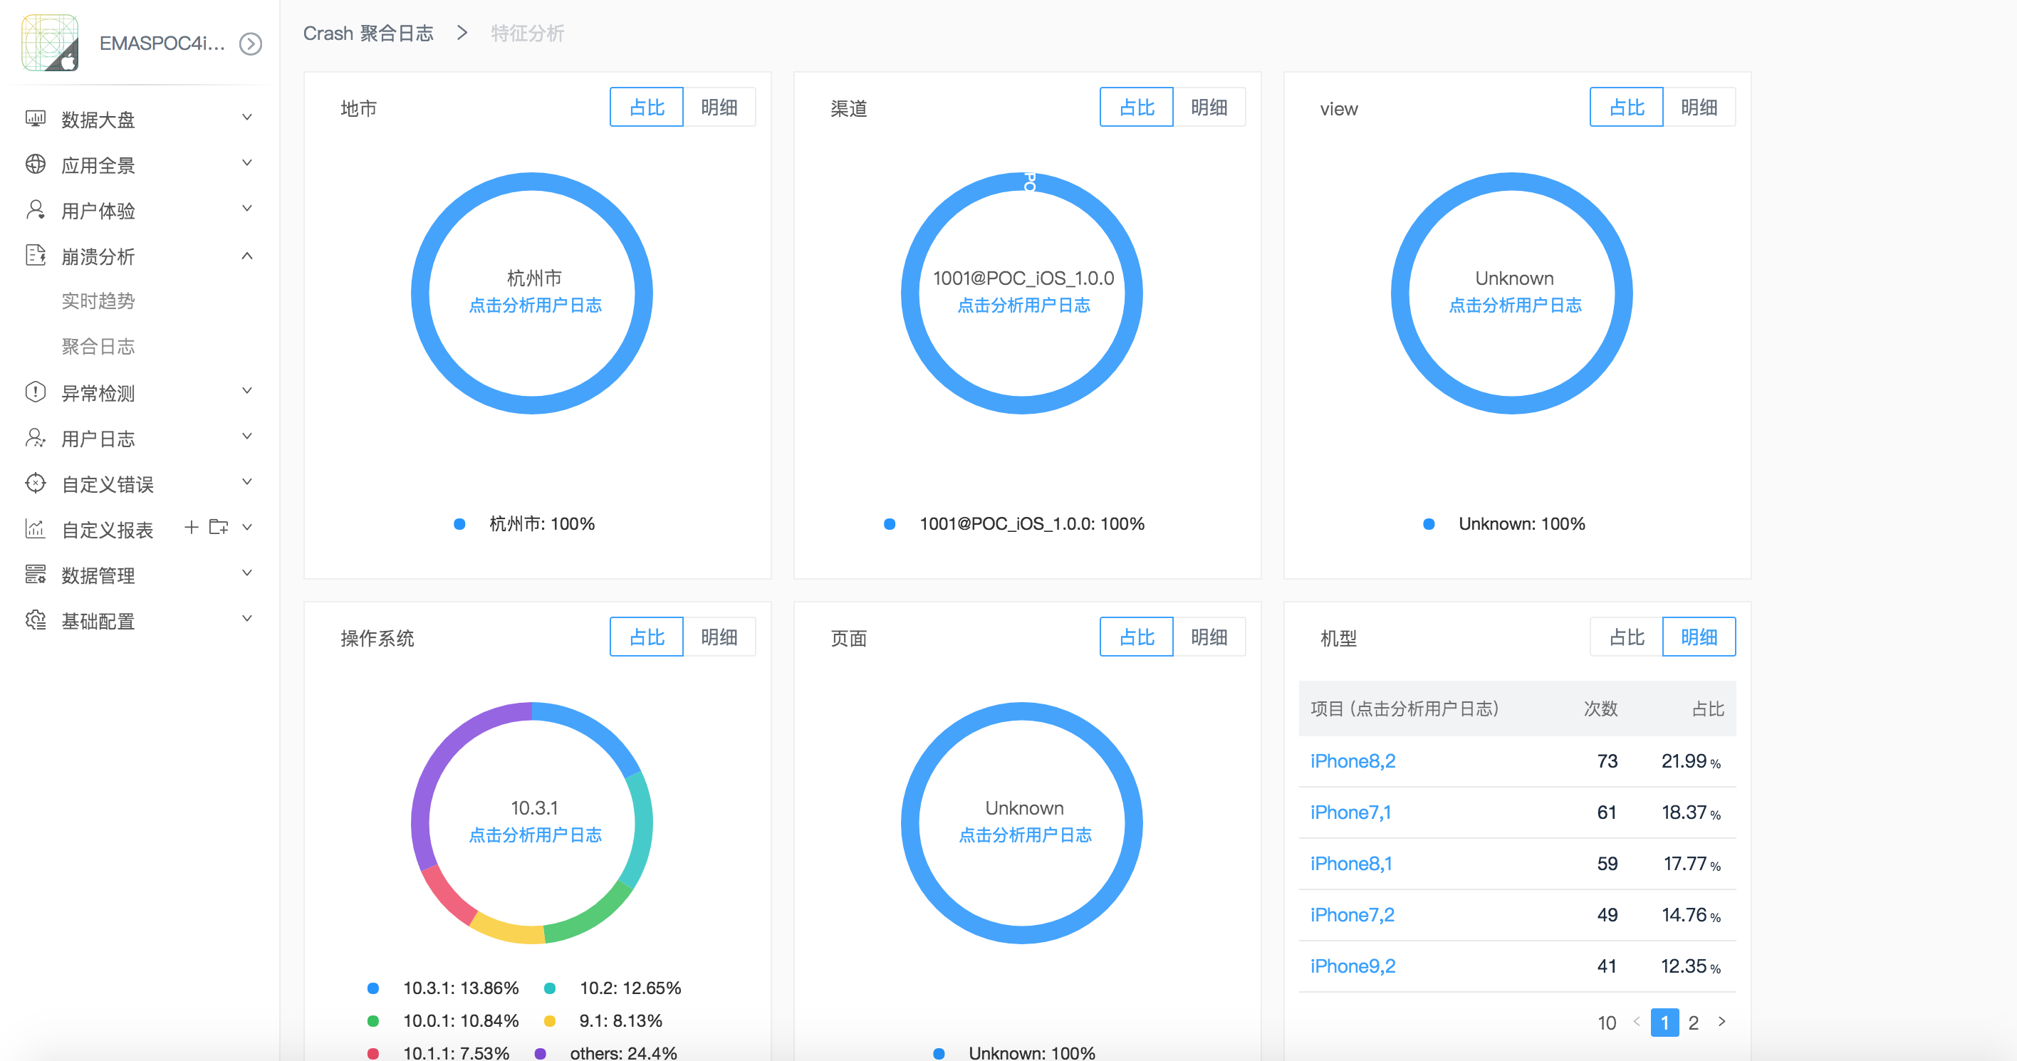Click the EMASPOC4i app logo icon
The image size is (2017, 1061).
pyautogui.click(x=50, y=42)
